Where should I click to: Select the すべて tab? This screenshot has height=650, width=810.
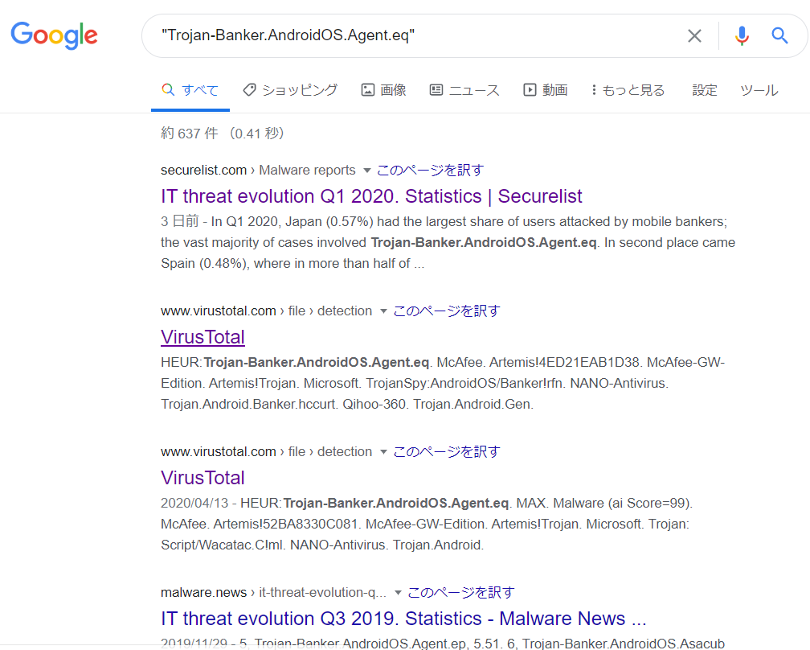(190, 90)
